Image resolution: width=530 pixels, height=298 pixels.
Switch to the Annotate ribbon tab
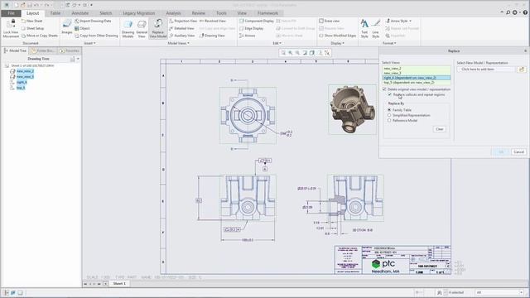click(80, 13)
